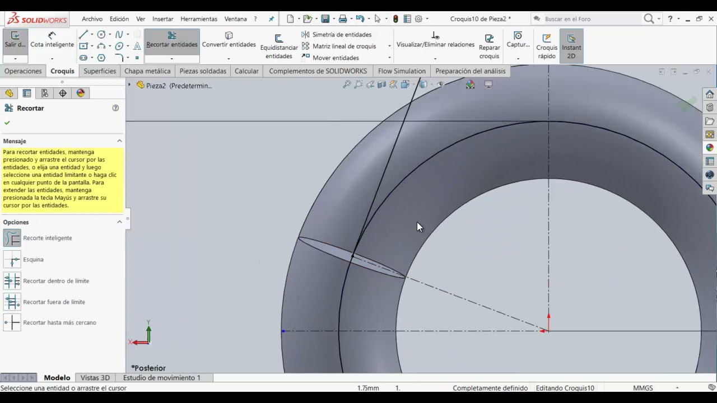Select the Polygon sketch tool

point(101,58)
